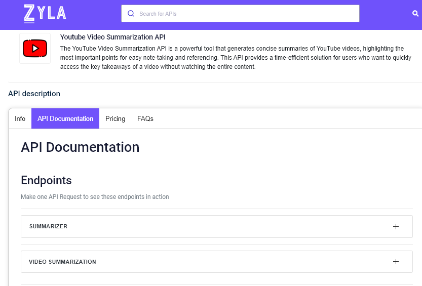The image size is (422, 286).
Task: Open the FAQs tab
Action: tap(145, 118)
